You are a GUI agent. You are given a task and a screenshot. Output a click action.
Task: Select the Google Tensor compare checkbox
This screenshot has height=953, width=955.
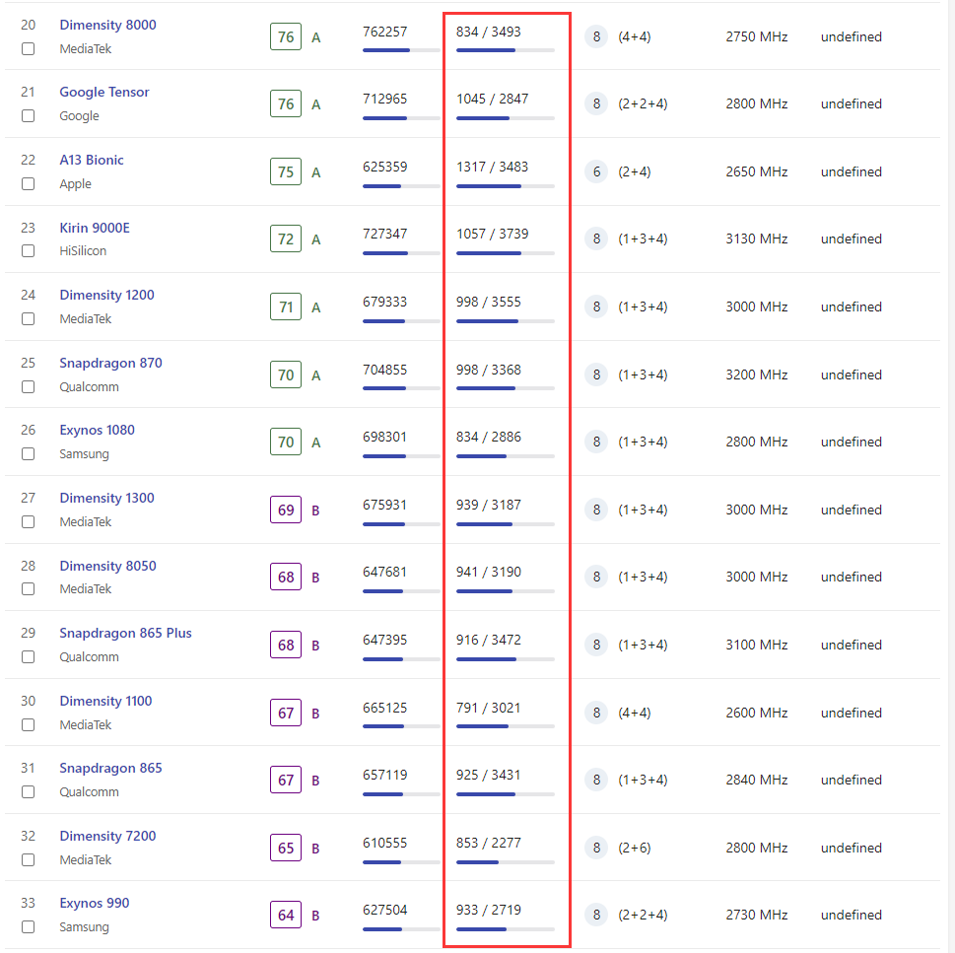point(28,115)
